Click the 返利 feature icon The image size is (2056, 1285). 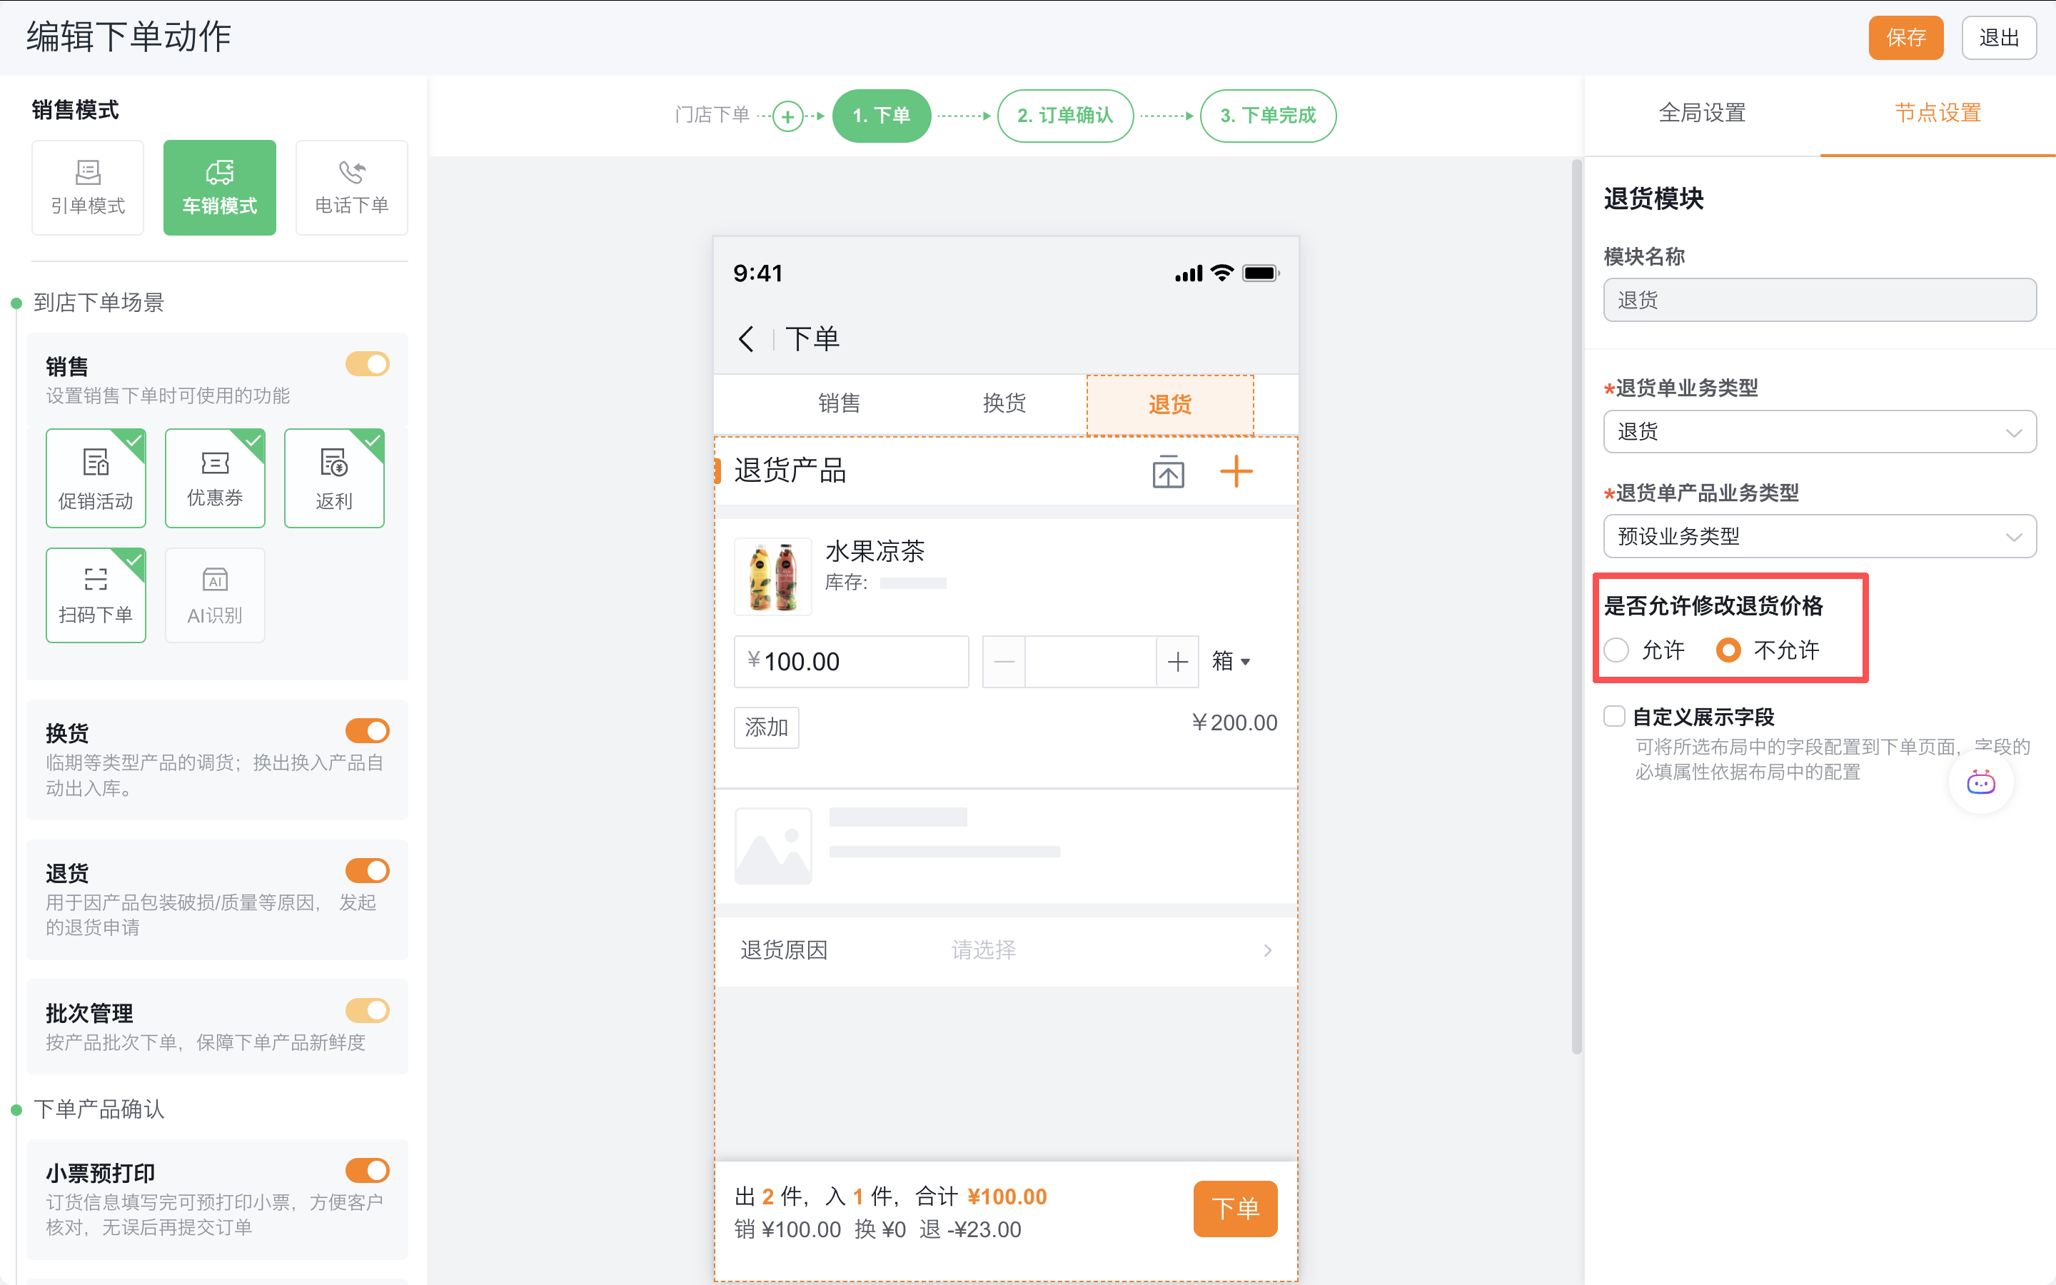[x=334, y=478]
